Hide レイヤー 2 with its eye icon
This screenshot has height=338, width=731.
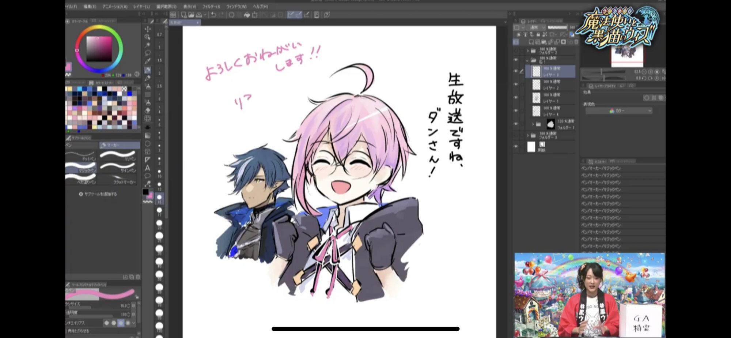[516, 84]
